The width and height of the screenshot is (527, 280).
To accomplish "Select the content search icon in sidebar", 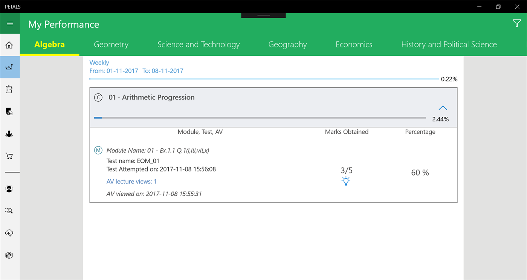I will [9, 211].
